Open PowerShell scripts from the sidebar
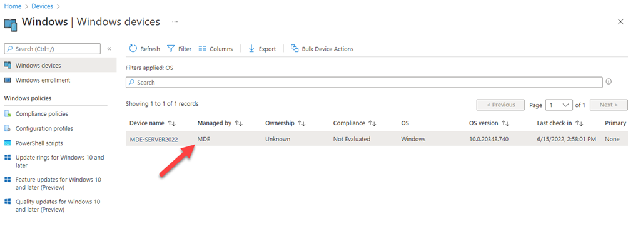This screenshot has height=241, width=628. pos(39,143)
